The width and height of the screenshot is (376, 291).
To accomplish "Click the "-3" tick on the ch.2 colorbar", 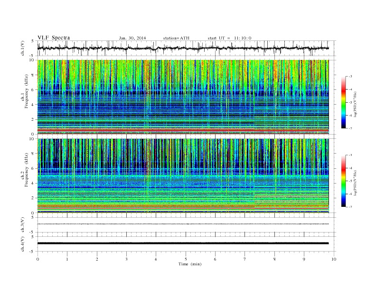I will (x=350, y=155).
